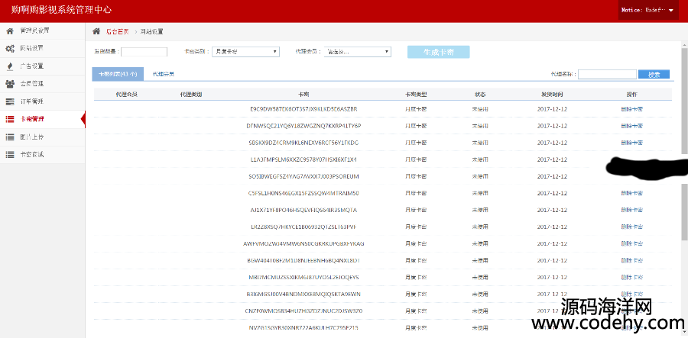Focus the 发卡数量 input field
Screen dimensions: 688x338
click(x=144, y=52)
